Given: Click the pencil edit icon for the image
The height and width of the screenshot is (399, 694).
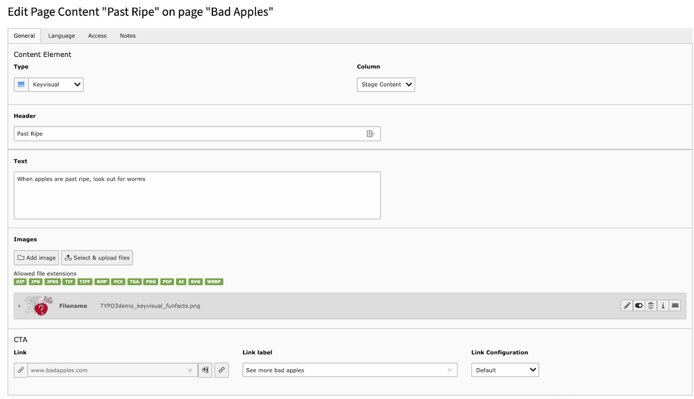Looking at the screenshot, I should 627,306.
